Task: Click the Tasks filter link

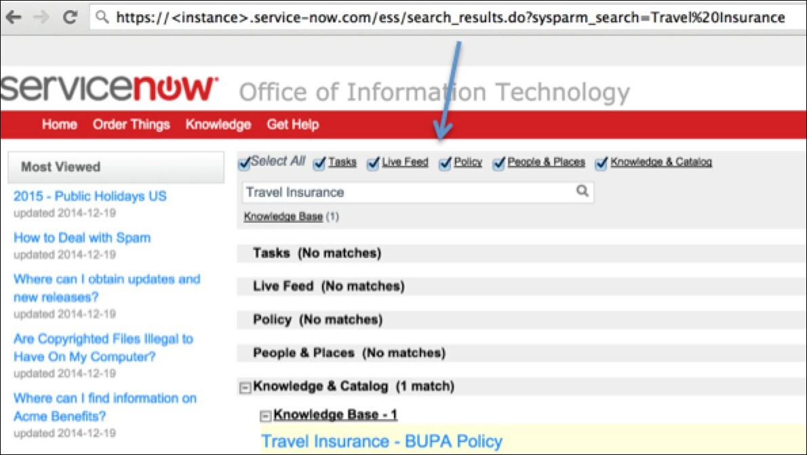Action: point(342,162)
